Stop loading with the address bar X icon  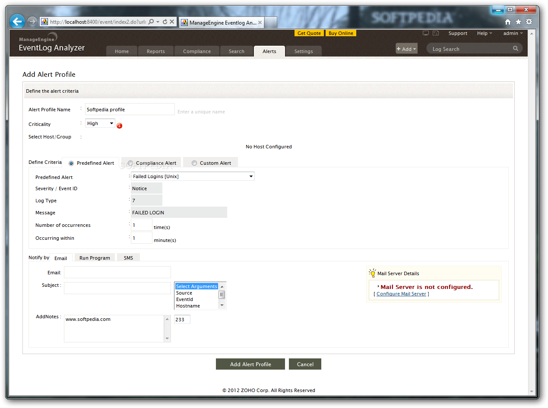(x=172, y=22)
